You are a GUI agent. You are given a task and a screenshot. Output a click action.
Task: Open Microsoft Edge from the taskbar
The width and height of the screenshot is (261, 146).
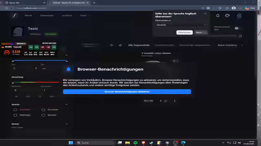(183, 143)
